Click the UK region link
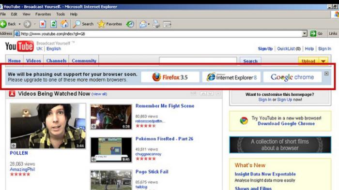This screenshot has height=190, width=339. [39, 48]
